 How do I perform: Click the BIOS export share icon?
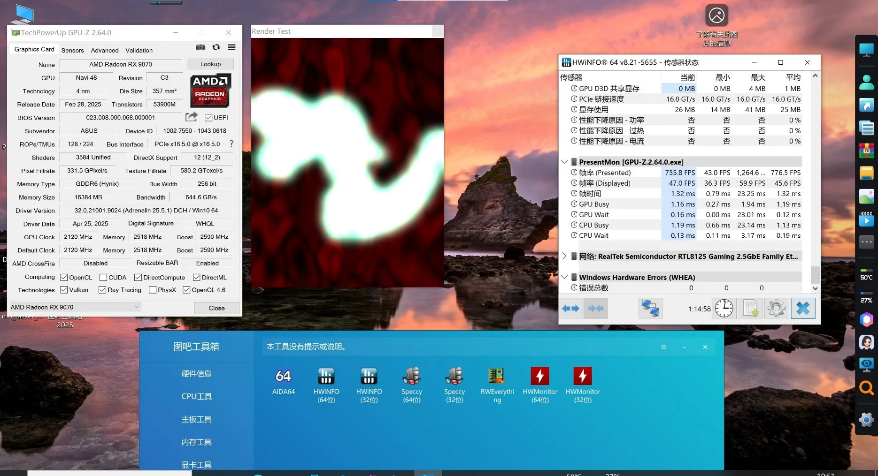pos(192,117)
